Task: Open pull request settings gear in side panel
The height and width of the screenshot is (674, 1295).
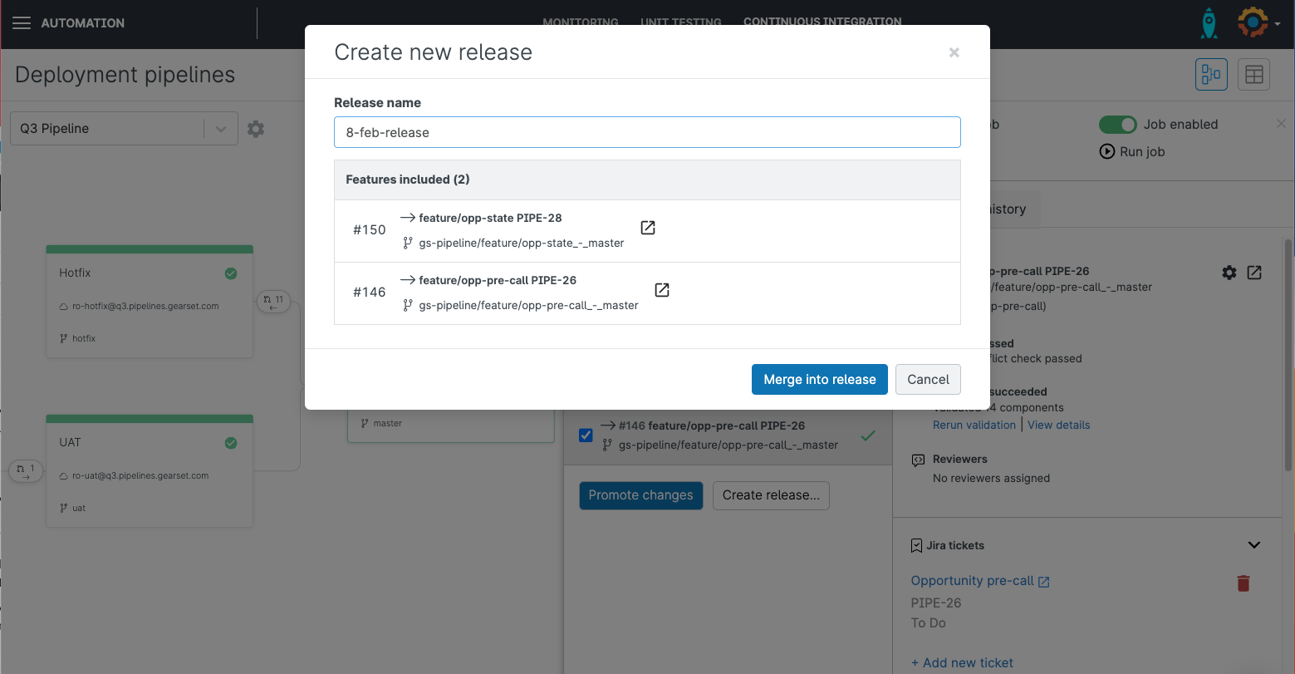Action: pos(1229,273)
